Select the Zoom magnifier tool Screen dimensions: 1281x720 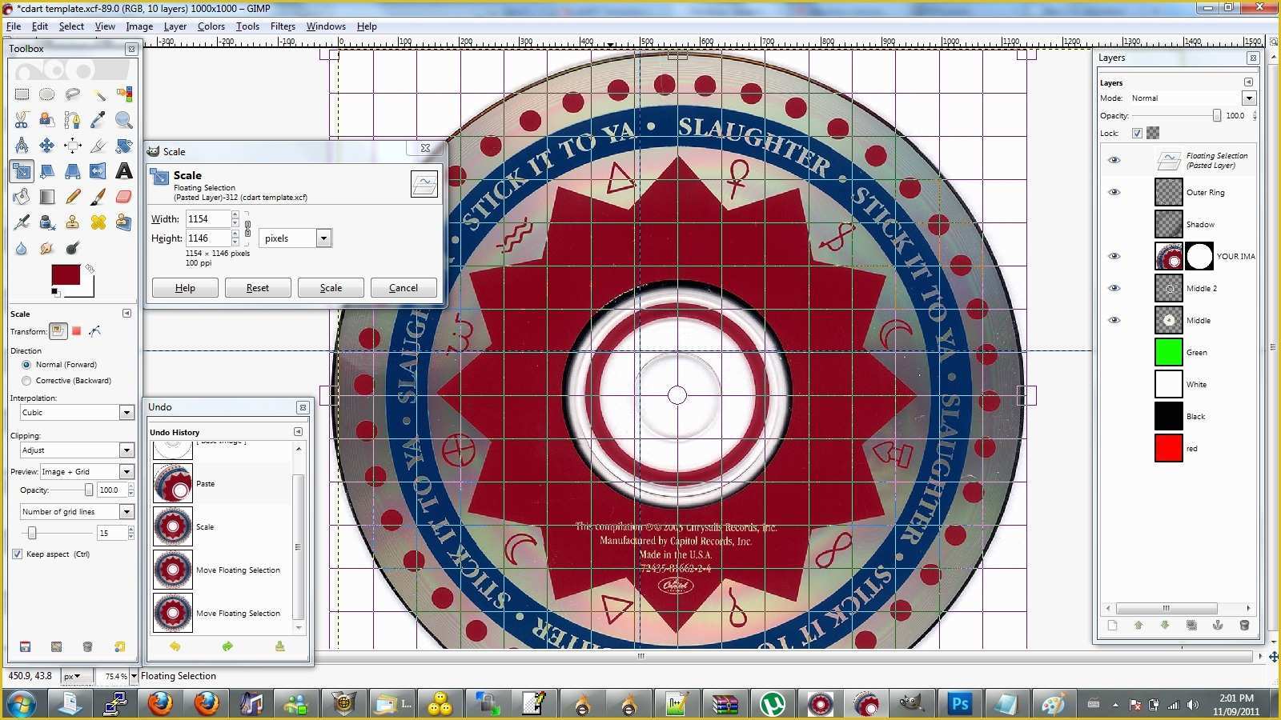(124, 120)
